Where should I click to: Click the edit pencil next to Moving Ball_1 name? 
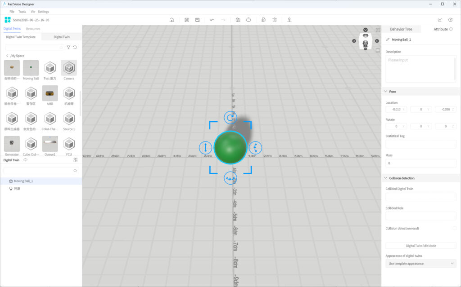point(388,40)
